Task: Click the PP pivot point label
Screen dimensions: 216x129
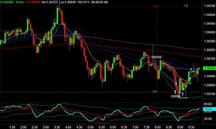Action: click(x=155, y=92)
